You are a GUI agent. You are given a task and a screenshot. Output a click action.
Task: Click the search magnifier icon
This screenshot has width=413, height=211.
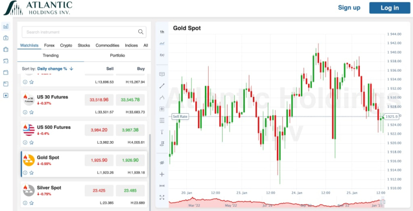click(x=141, y=32)
